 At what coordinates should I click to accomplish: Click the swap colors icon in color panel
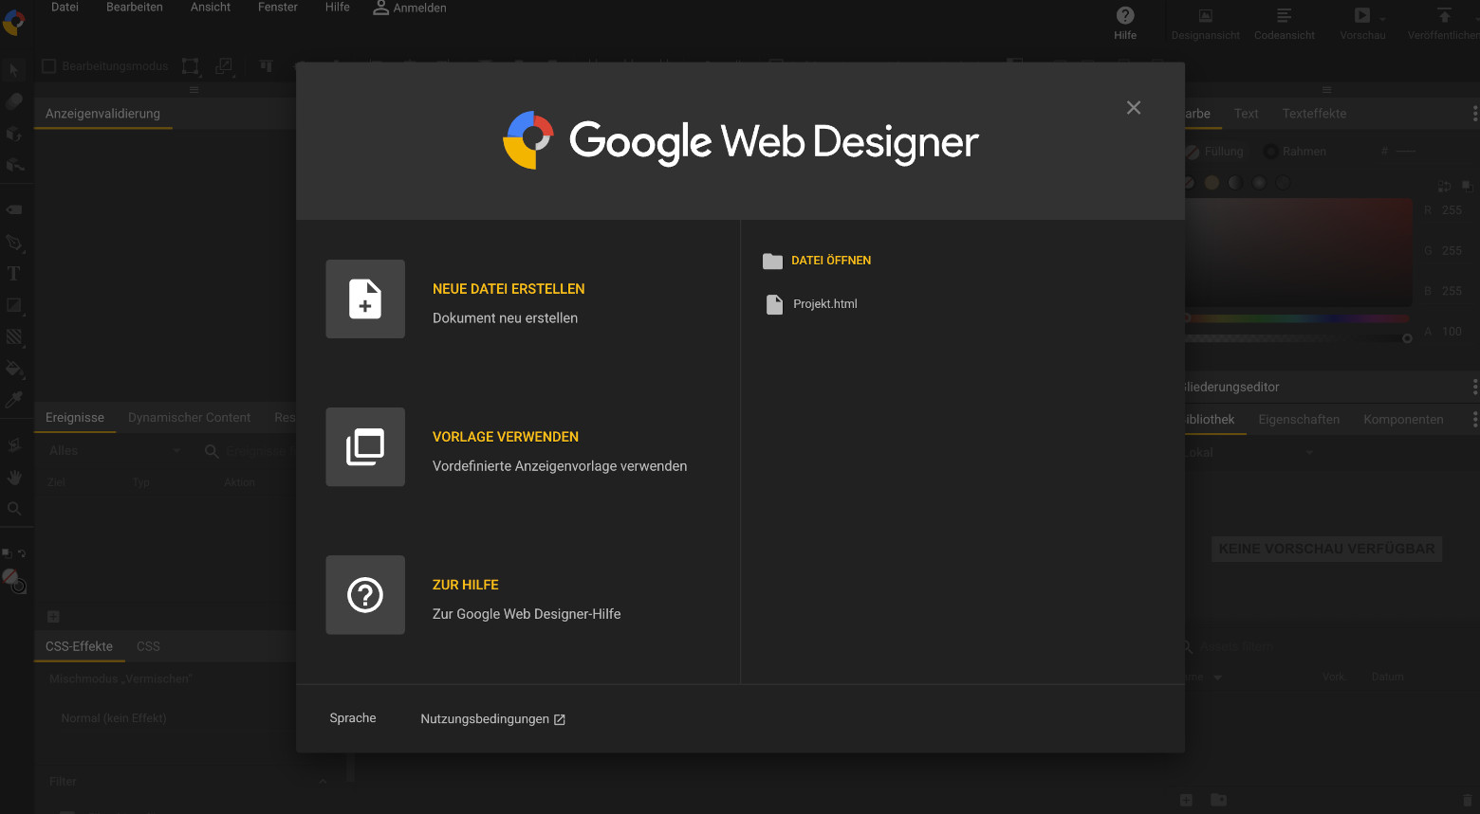click(x=1444, y=186)
